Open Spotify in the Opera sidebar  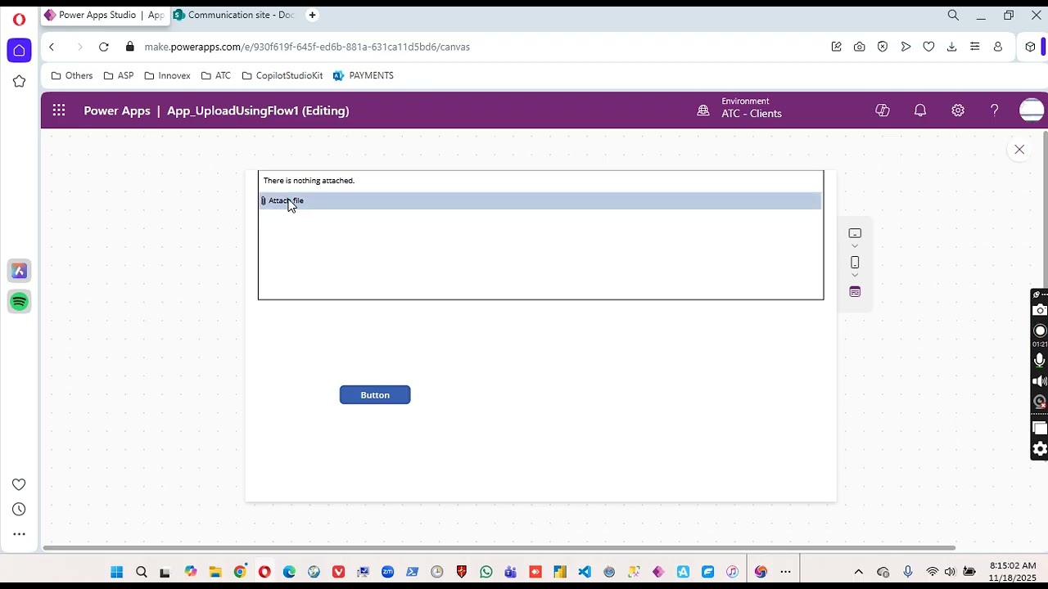pos(19,302)
